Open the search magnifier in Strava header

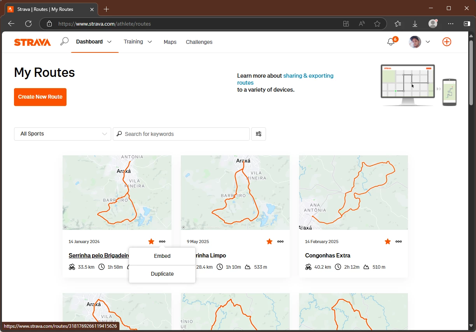click(64, 42)
